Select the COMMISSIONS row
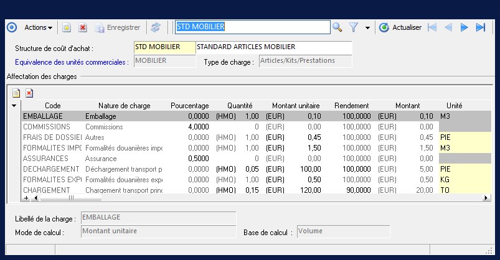500x260 pixels. click(x=257, y=127)
